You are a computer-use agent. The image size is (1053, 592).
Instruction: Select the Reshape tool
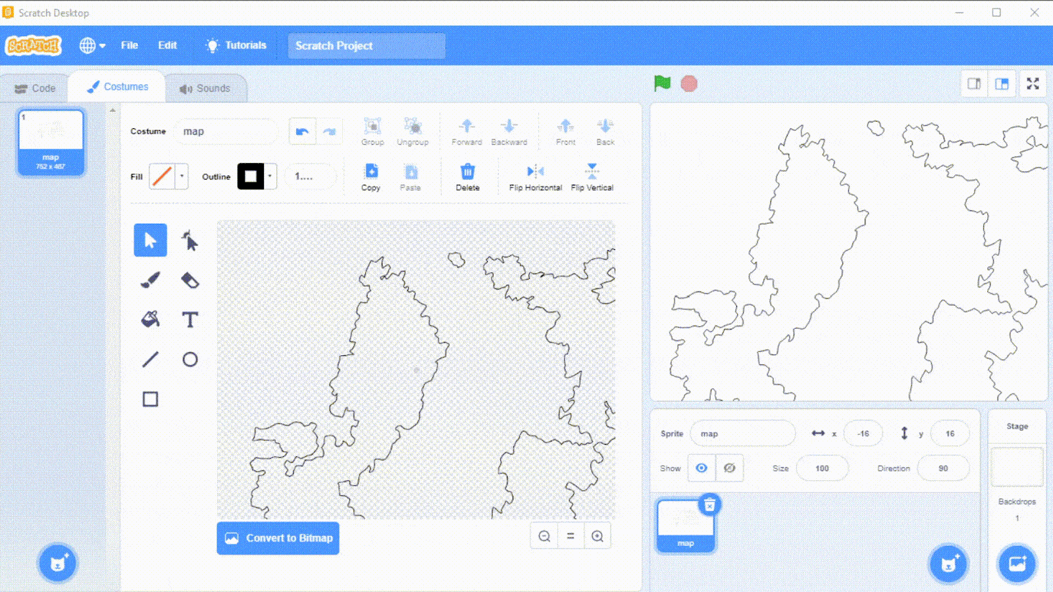(x=190, y=240)
